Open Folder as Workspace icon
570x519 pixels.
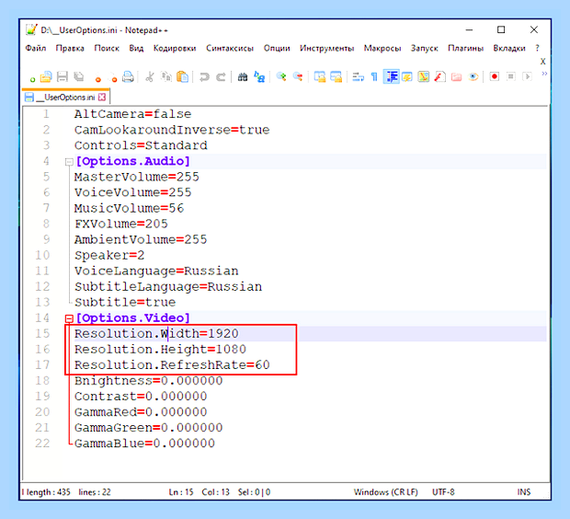point(456,76)
